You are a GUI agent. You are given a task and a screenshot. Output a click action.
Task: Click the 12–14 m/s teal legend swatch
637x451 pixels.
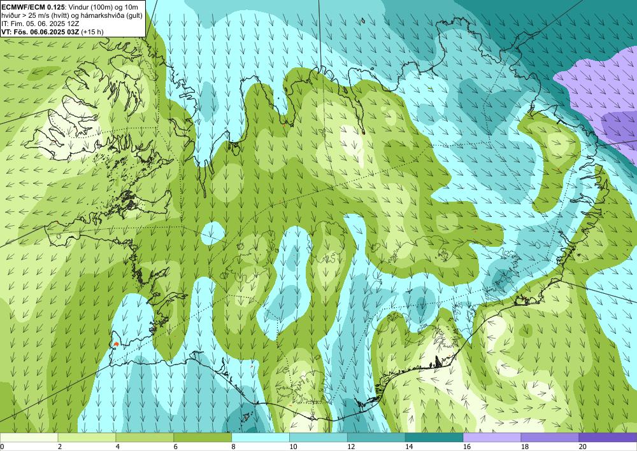pos(376,438)
